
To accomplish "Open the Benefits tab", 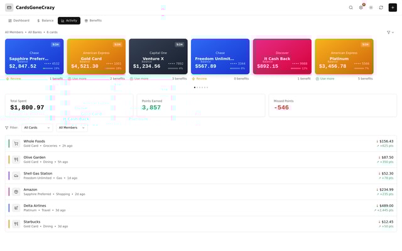I will pos(94,21).
